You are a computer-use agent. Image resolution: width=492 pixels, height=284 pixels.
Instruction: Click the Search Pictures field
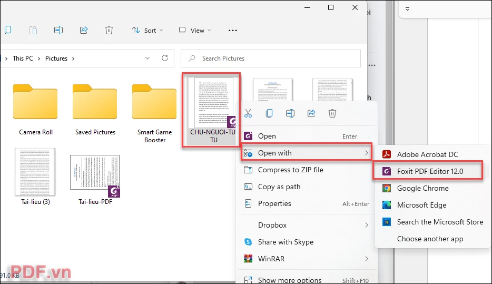(x=270, y=58)
